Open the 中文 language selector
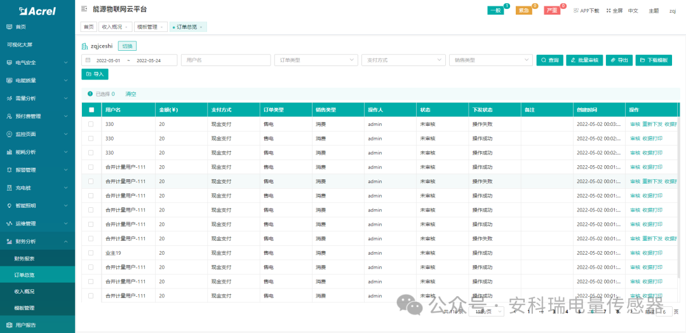686x333 pixels. tap(633, 11)
